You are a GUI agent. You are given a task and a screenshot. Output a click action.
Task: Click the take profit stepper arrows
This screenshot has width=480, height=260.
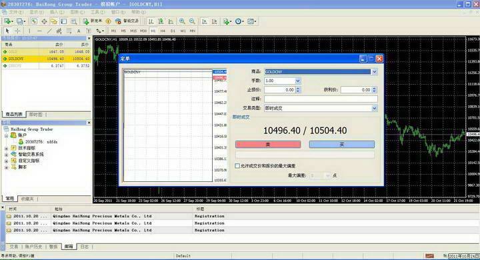(374, 90)
